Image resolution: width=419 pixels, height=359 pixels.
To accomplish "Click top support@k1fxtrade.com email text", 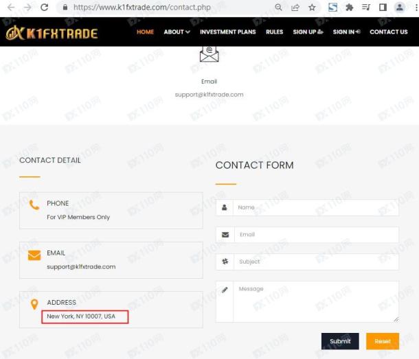I will click(209, 95).
